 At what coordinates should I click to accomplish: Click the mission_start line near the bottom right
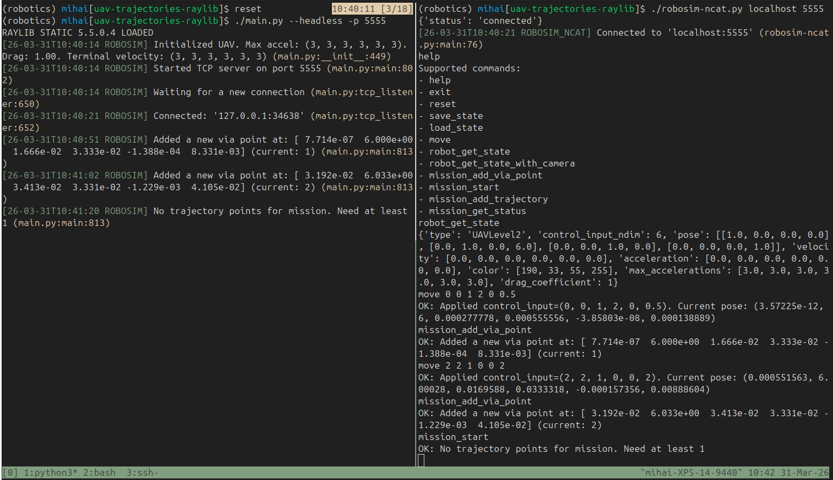453,437
